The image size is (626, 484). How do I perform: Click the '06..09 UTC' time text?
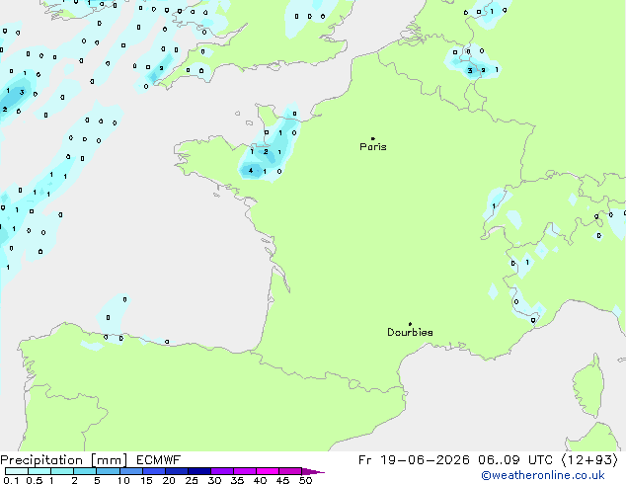[515, 460]
